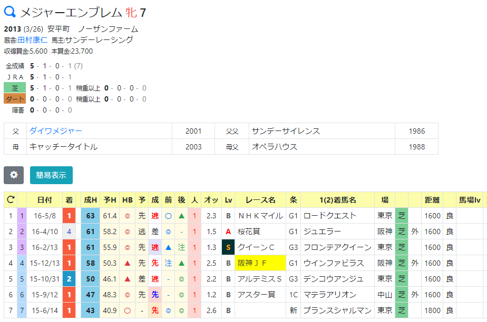
Task: Click the S level badge in クイーンＣ row
Action: 228,247
